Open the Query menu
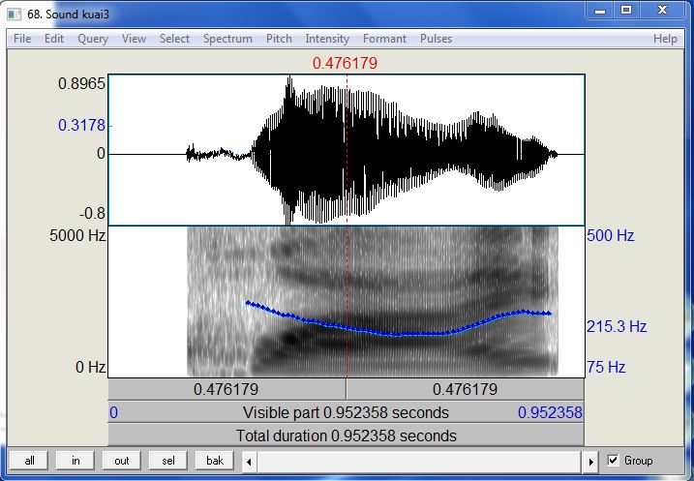 (x=93, y=39)
